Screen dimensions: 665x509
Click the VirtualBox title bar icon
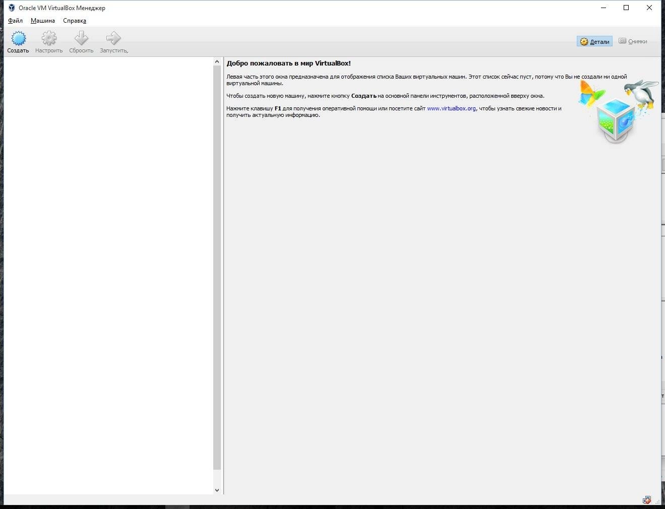(x=12, y=8)
